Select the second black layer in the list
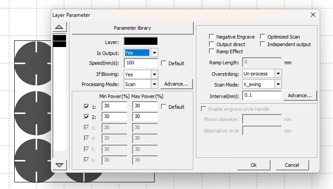Viewport: 333px width, 189px height. tap(59, 44)
